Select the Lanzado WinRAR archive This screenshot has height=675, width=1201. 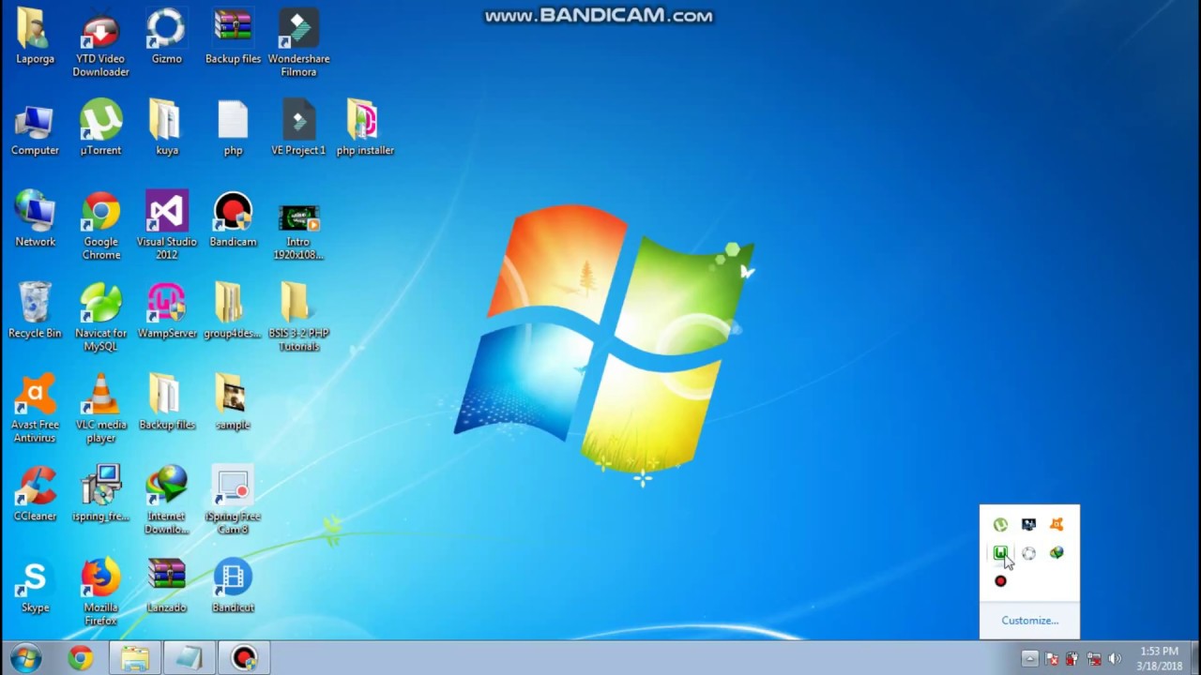pos(166,586)
